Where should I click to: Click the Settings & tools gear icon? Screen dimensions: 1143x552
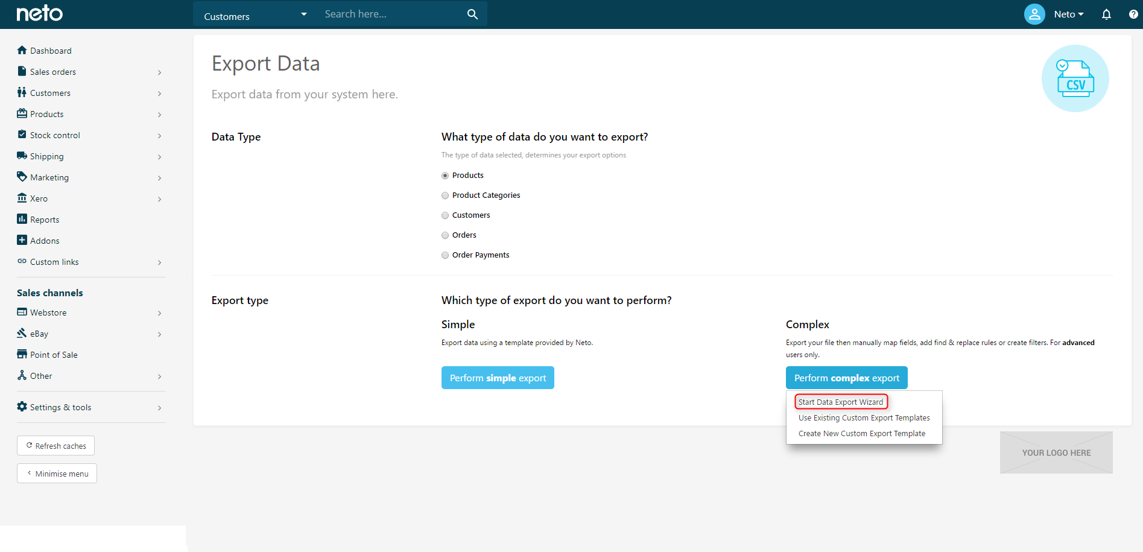[22, 407]
